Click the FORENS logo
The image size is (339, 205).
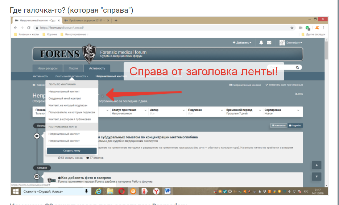coord(68,54)
